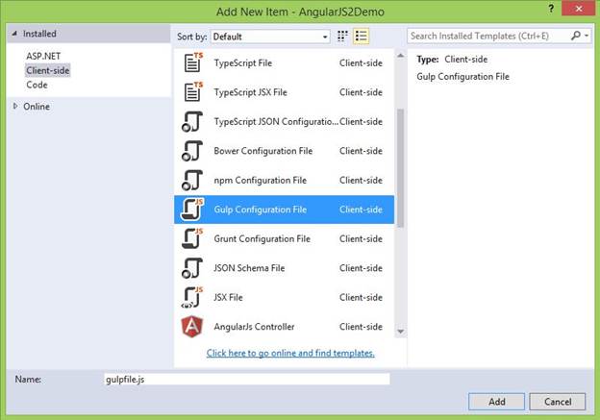Close the Add New Item dialog
Viewport: 600px width, 420px height.
(x=578, y=9)
